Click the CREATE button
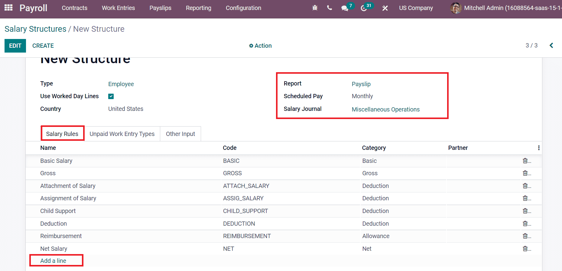This screenshot has height=271, width=562. pyautogui.click(x=43, y=46)
